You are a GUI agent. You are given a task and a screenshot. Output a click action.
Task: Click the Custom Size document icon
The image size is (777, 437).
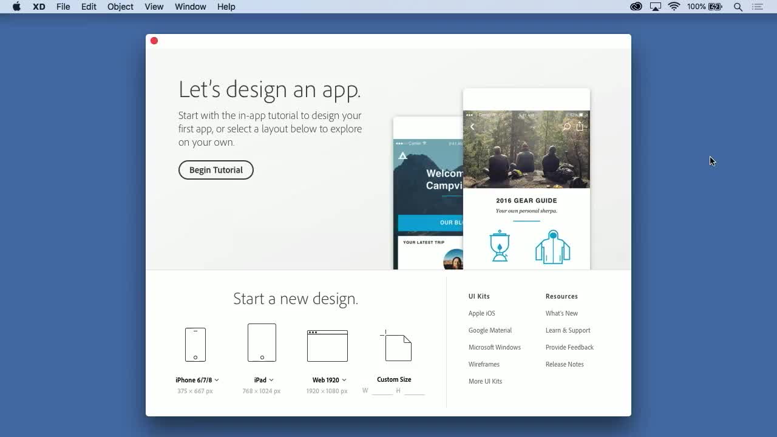396,347
